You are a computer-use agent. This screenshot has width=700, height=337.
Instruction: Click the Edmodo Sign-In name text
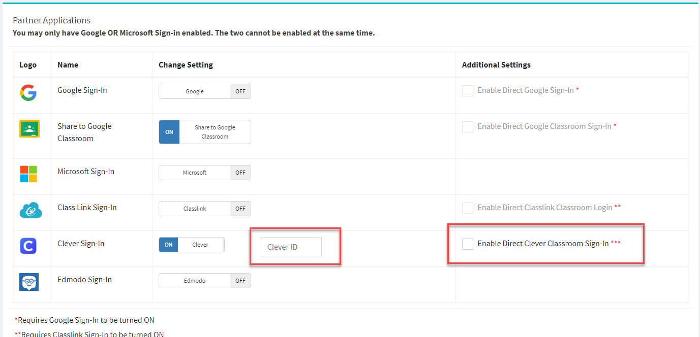tap(84, 280)
